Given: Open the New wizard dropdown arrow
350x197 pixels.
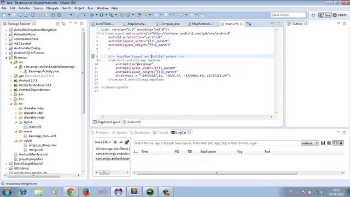Looking at the screenshot, I should 9,15.
